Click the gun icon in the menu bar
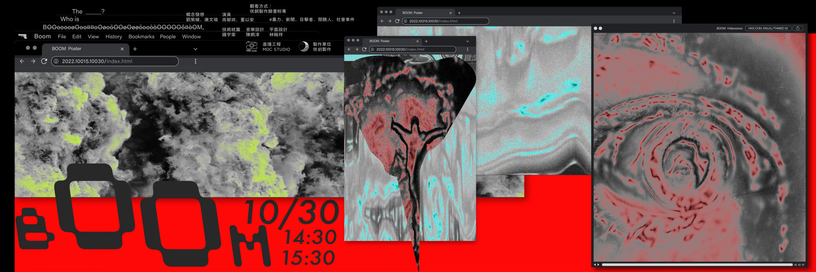 [23, 37]
